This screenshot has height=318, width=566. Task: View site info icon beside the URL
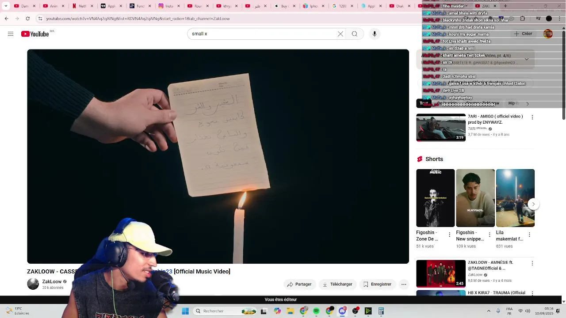point(40,19)
